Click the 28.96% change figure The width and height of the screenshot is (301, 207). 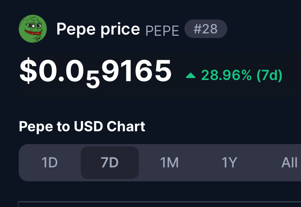click(226, 75)
